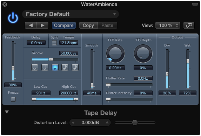The image size is (201, 136).
Task: Click the Flutter Rate slider handle
Action: pos(108,85)
